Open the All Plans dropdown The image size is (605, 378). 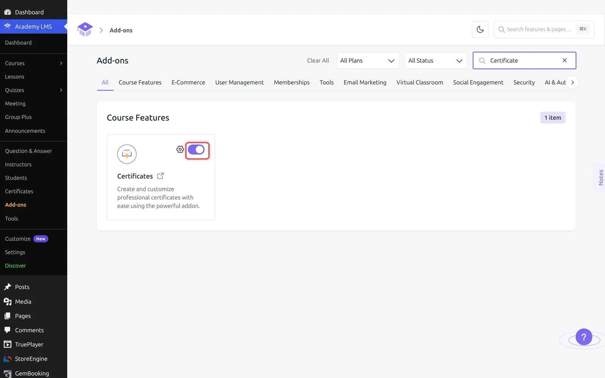(x=368, y=60)
